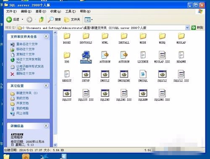Screen dimensions: 210x159
Task: Click the side pane scroll-up arrow
Action: click(55, 33)
